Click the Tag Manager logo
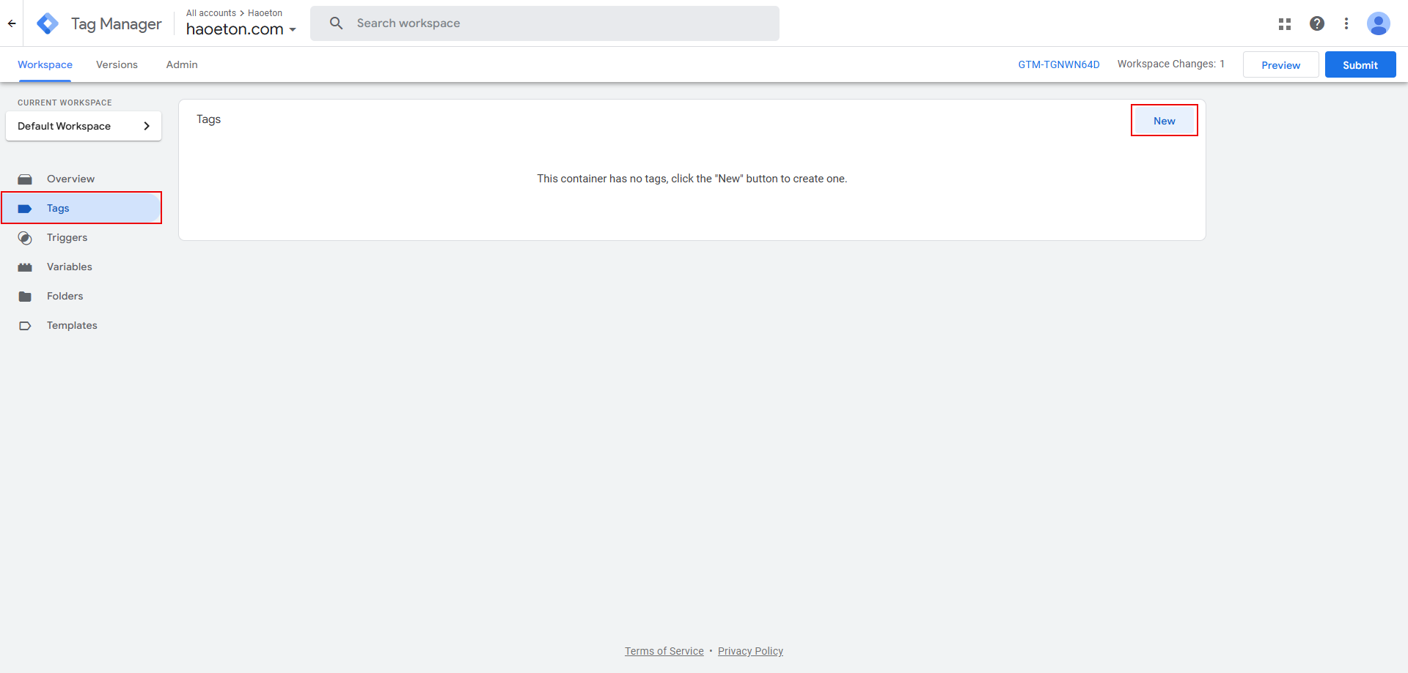1408x673 pixels. pyautogui.click(x=48, y=23)
